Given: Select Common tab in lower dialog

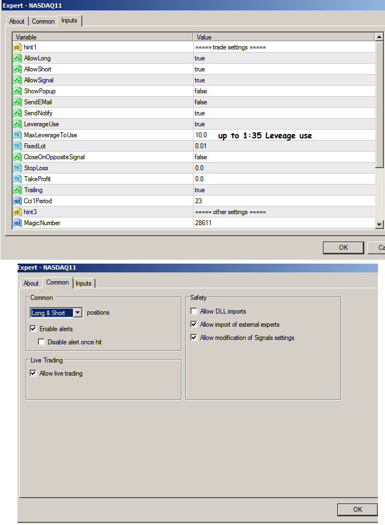Looking at the screenshot, I should [58, 282].
